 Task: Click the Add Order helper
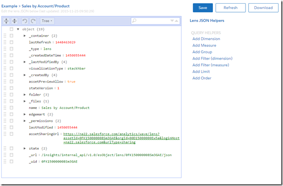(202, 78)
